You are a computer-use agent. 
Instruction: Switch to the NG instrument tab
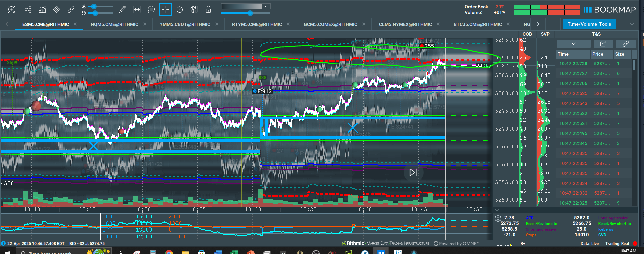[527, 24]
